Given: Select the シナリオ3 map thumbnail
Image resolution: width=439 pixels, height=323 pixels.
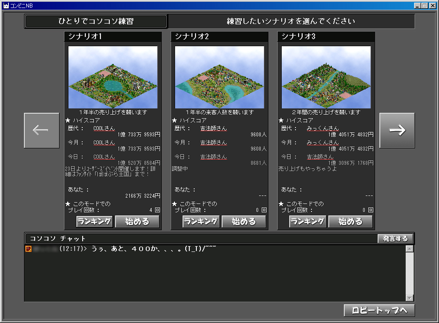Looking at the screenshot, I should coord(326,77).
